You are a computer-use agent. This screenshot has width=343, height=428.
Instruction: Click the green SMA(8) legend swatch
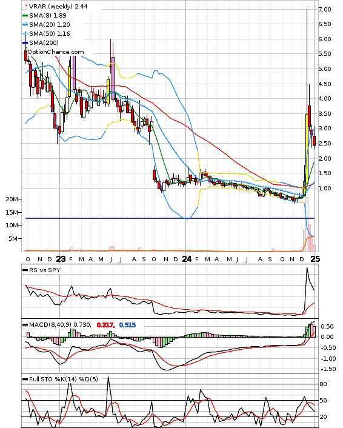(25, 16)
